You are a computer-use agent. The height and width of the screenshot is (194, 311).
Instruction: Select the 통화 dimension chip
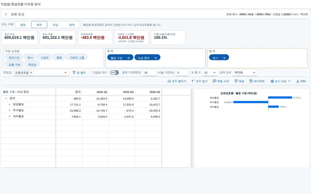pyautogui.click(x=59, y=57)
